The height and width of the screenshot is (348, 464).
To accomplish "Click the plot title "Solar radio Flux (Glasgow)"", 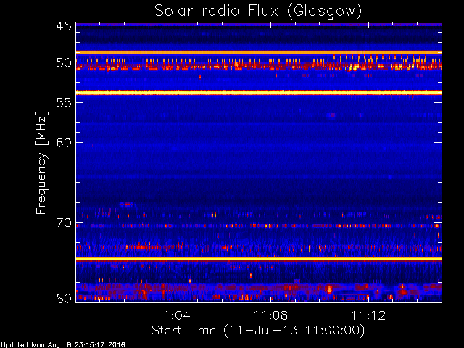I will [x=258, y=12].
